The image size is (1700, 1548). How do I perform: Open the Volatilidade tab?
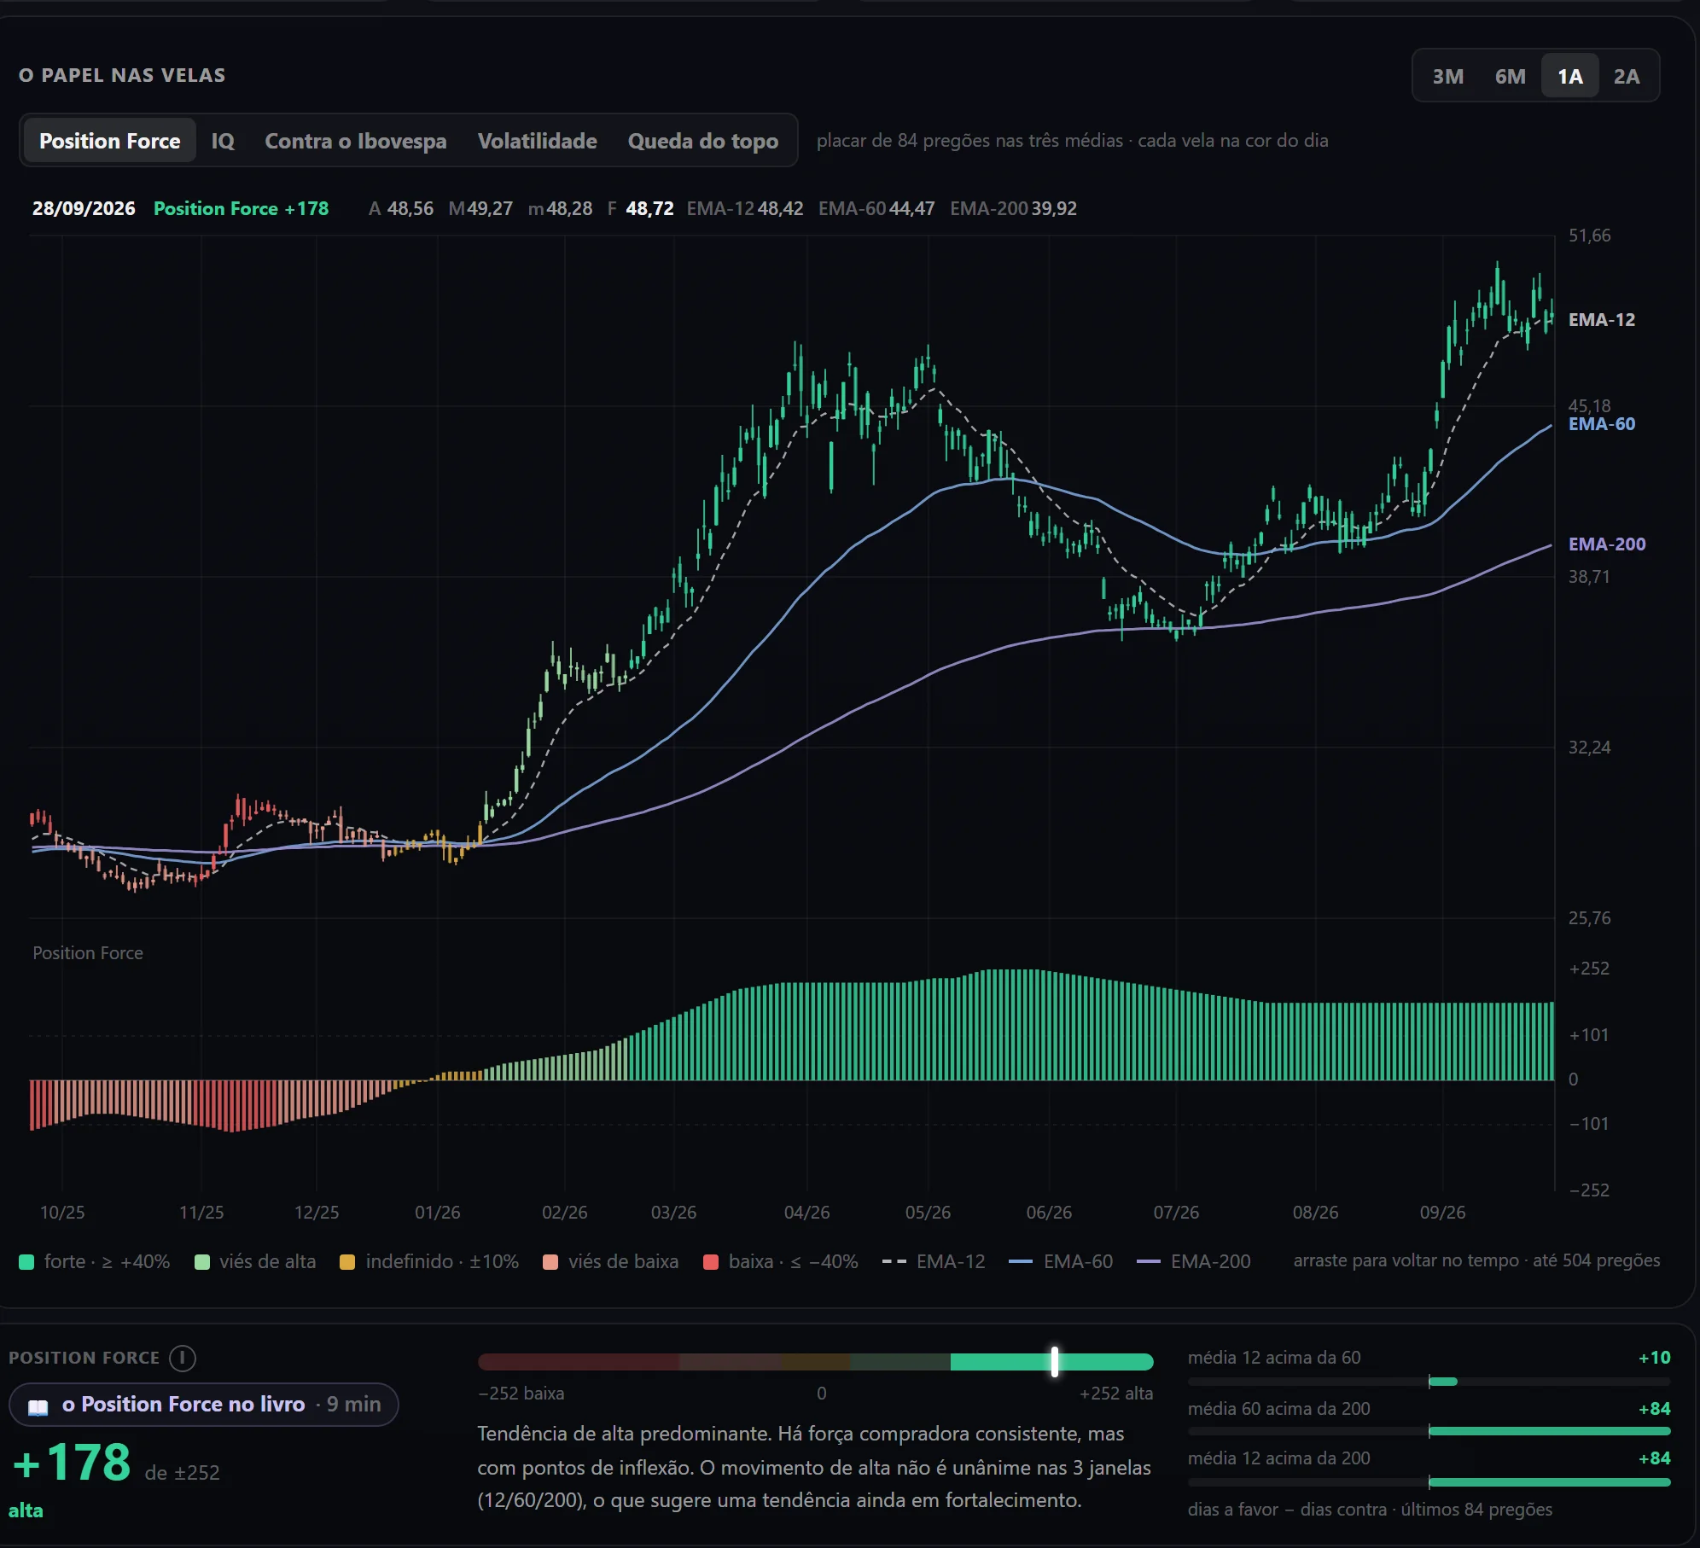tap(537, 141)
